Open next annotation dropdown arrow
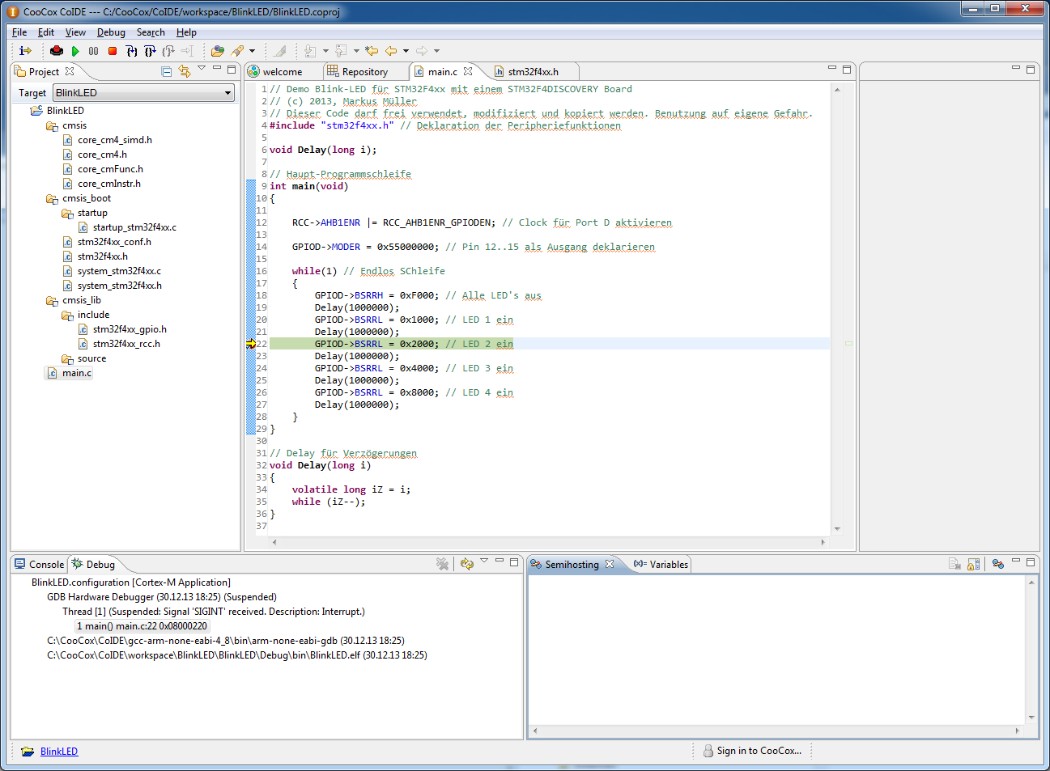 coord(325,51)
